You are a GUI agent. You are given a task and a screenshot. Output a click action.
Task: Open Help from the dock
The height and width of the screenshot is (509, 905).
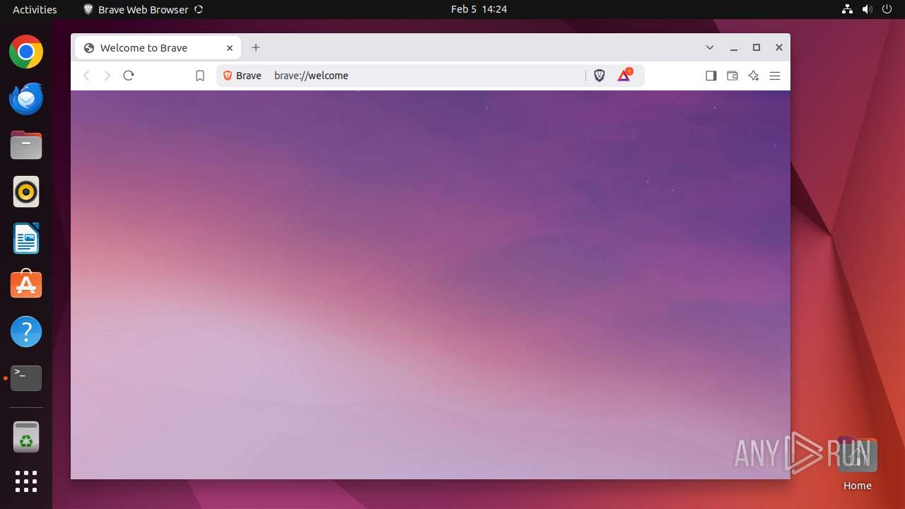pyautogui.click(x=26, y=332)
